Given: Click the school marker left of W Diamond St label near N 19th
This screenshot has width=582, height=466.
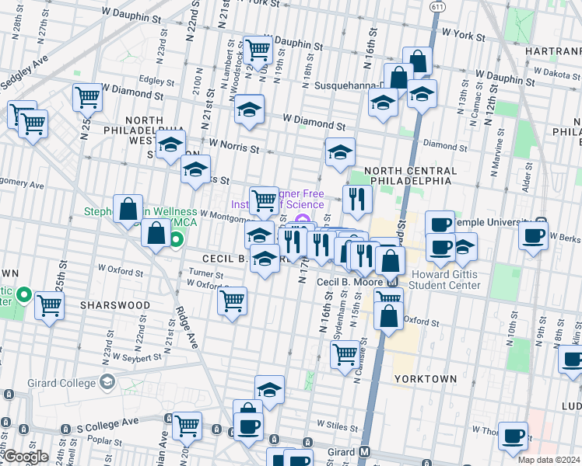Looking at the screenshot, I should pos(249,109).
